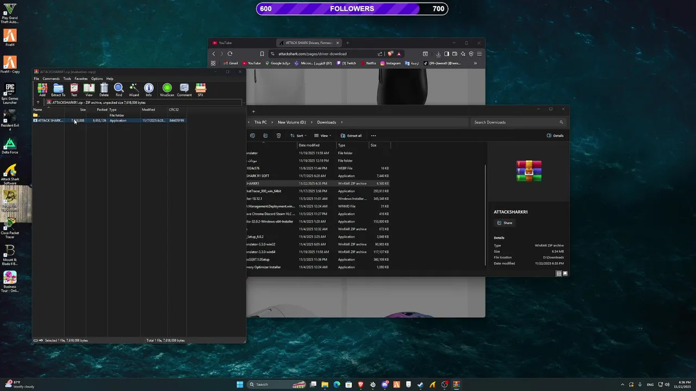Select the ATTACK SHARK application row in WinRAR
Screen dimensions: 696x391
tap(109, 121)
